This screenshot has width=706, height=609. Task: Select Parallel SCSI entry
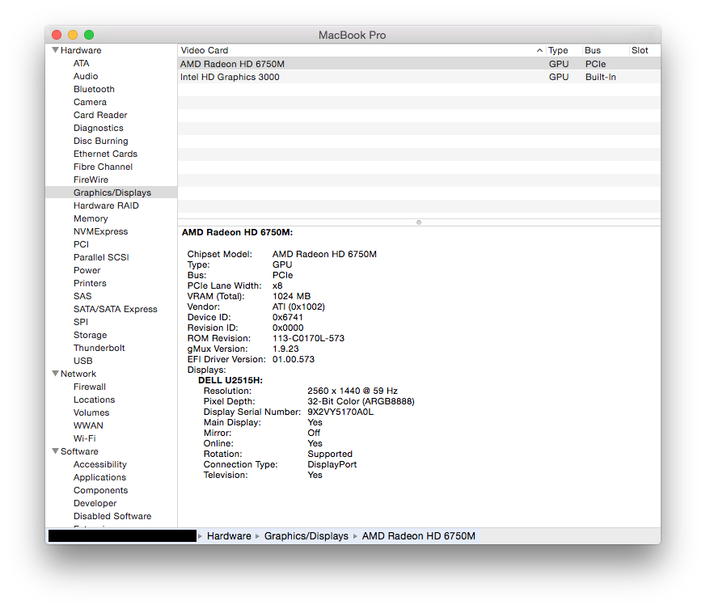(101, 257)
